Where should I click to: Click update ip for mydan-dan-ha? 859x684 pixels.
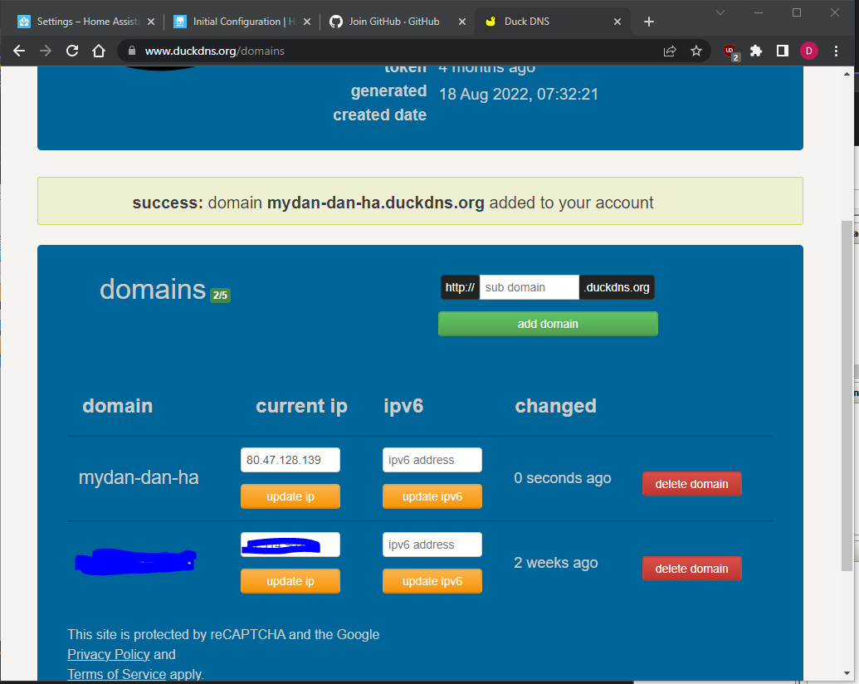tap(290, 496)
